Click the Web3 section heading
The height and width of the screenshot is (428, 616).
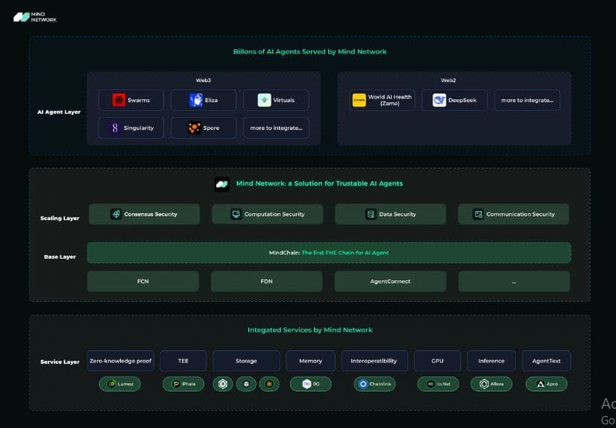[x=204, y=80]
